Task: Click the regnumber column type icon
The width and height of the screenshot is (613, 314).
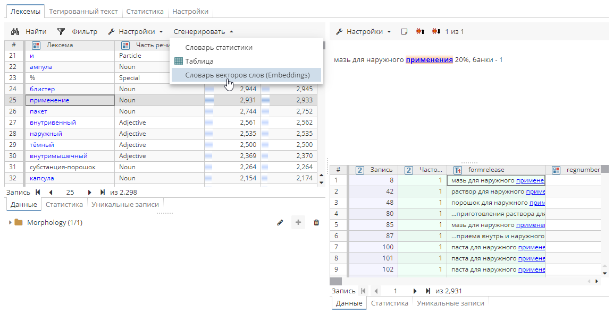Action: click(x=556, y=170)
